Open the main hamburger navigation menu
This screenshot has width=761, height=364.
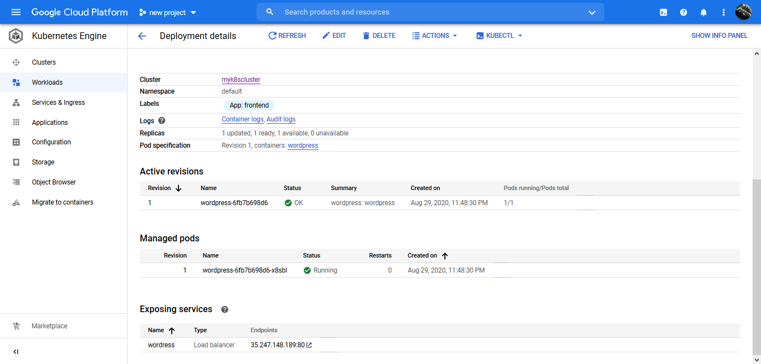pyautogui.click(x=16, y=12)
